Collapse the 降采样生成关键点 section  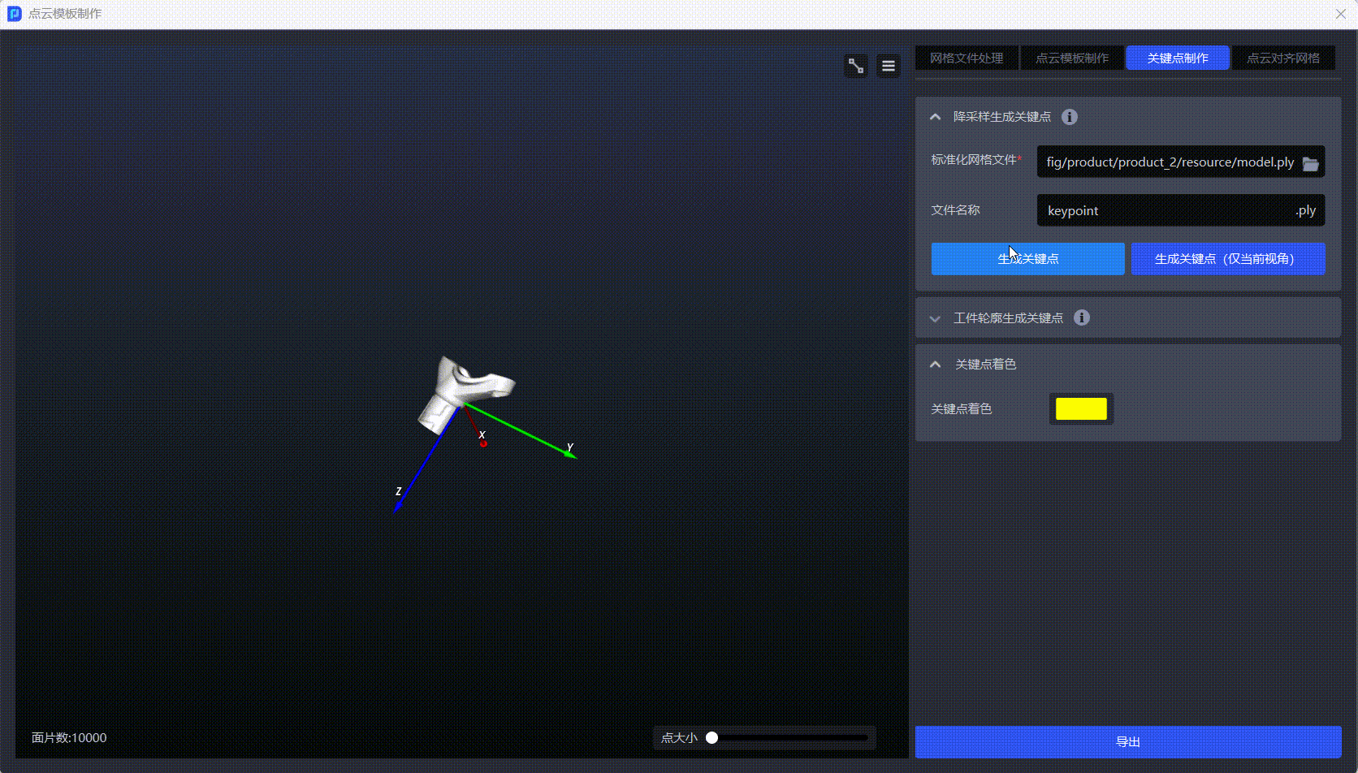[936, 117]
